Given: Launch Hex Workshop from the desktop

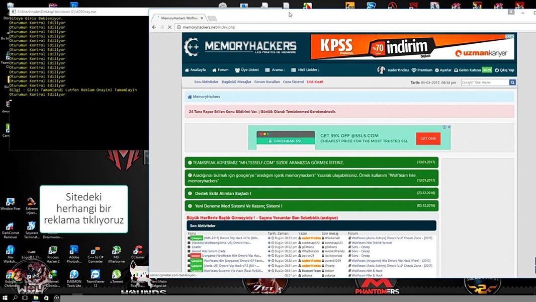Looking at the screenshot, I should point(10,255).
